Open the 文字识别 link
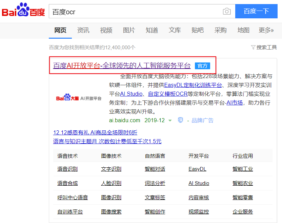This screenshot has height=223, width=282. (x=111, y=169)
